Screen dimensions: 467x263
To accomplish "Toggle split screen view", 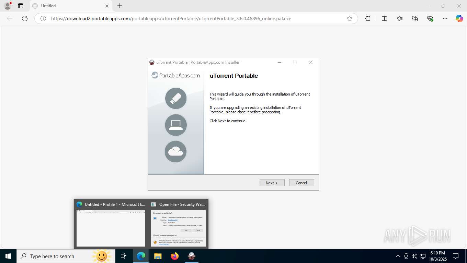I will 384,18.
